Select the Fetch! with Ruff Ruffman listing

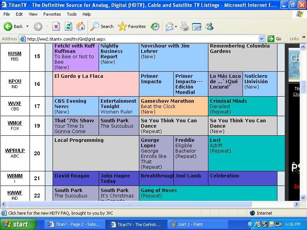coord(76,57)
